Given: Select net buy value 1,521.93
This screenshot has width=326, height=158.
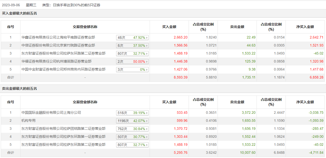Looking at the screenshot, I should [x=317, y=45].
